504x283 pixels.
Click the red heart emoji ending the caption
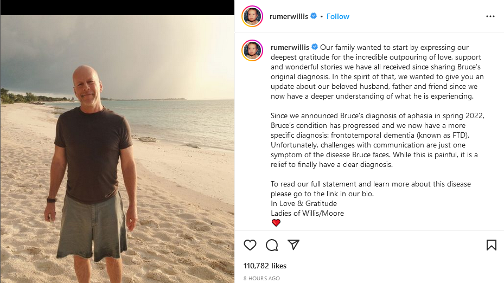[276, 223]
